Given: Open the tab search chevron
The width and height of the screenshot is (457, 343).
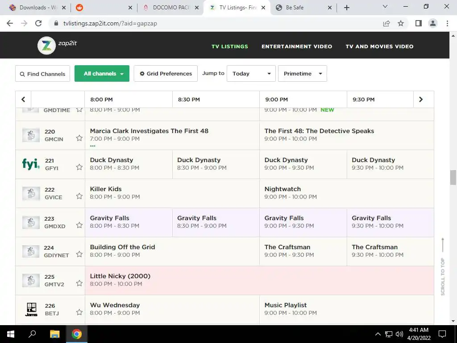Looking at the screenshot, I should tap(385, 6).
